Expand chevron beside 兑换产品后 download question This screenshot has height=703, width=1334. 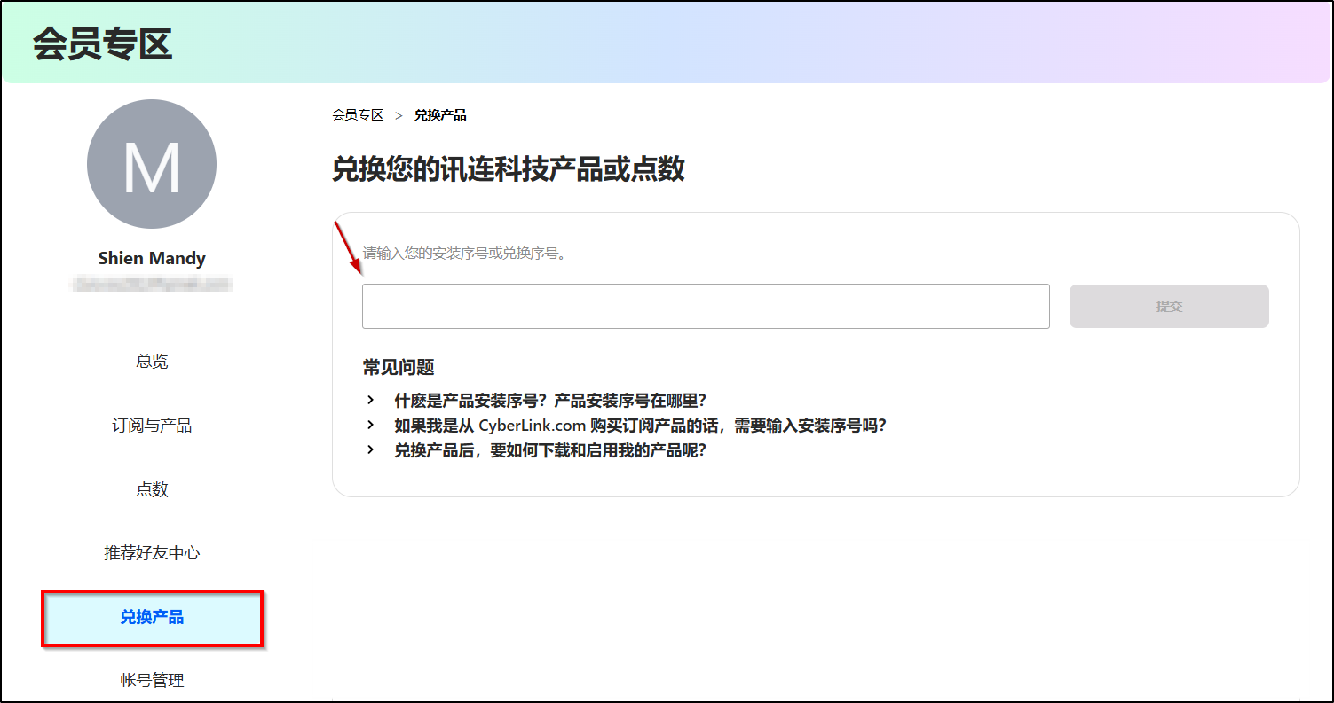click(371, 449)
